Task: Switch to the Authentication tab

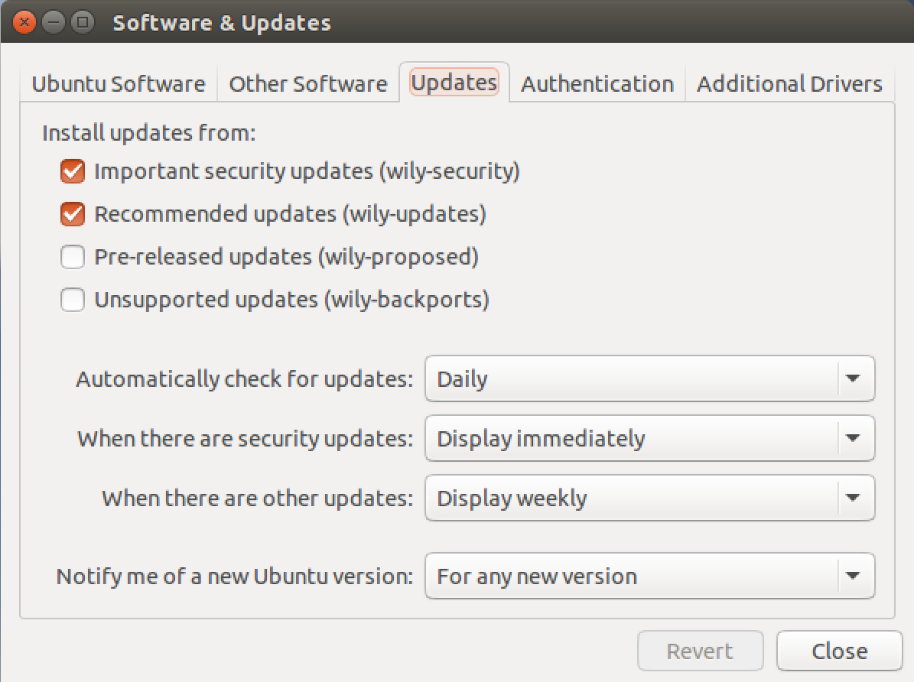Action: [597, 83]
